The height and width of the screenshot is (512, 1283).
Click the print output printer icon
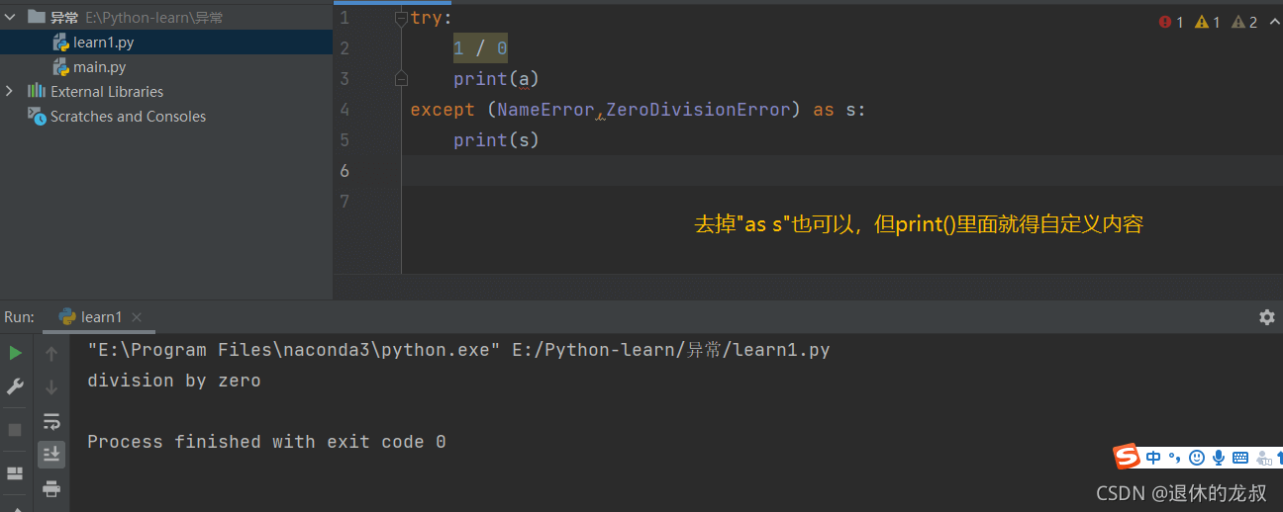51,488
